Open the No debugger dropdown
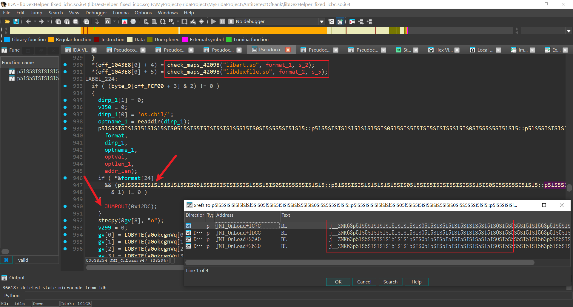Screen dimensions: 573x307 point(321,21)
